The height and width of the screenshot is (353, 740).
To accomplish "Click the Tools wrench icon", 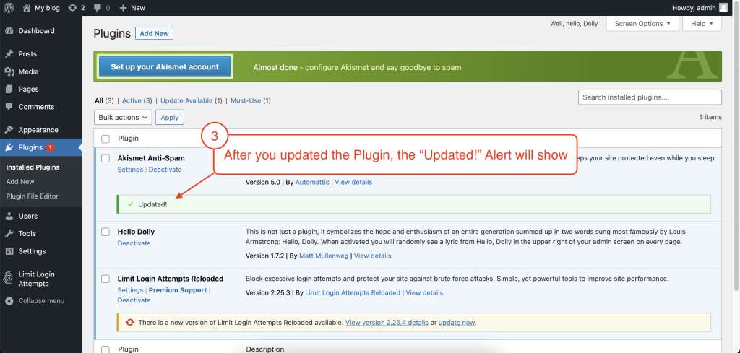I will 9,234.
